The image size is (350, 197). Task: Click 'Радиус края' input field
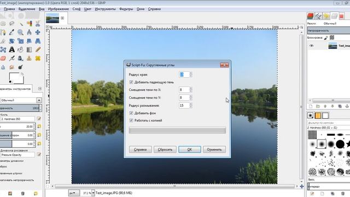(x=184, y=74)
